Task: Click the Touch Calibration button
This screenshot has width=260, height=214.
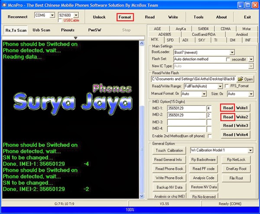Action: pos(169,151)
